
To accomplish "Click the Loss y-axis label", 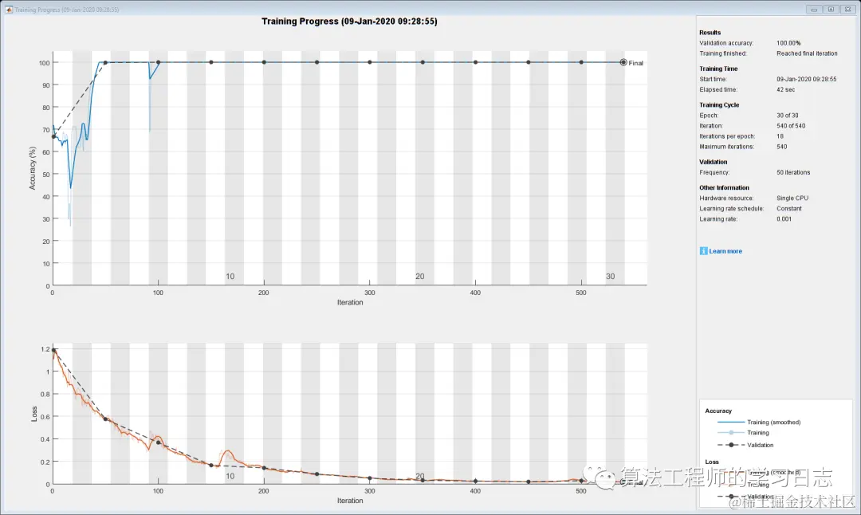I will click(x=34, y=414).
